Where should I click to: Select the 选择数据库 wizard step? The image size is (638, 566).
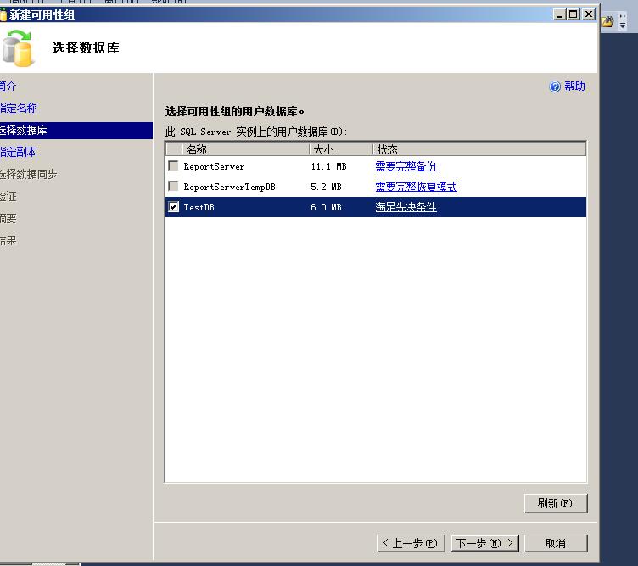[x=76, y=130]
